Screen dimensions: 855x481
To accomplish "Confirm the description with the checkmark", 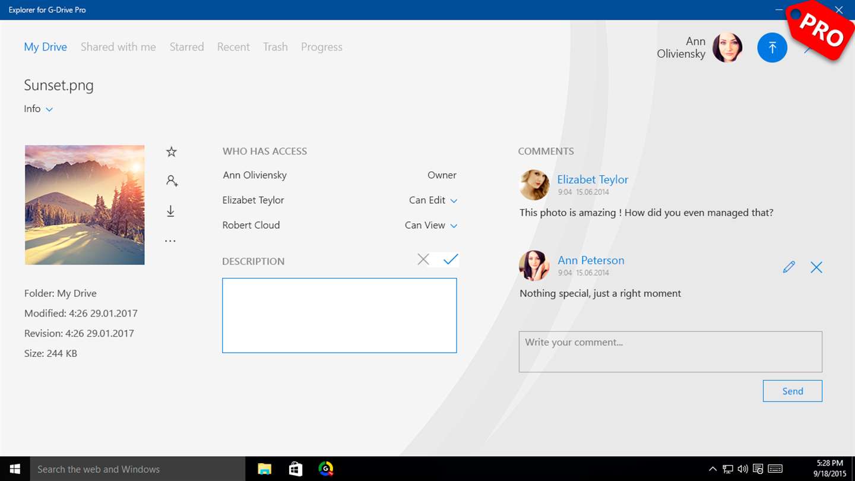I will tap(451, 260).
